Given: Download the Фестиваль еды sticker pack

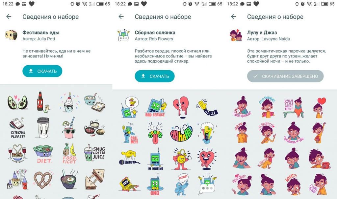Looking at the screenshot, I should click(x=42, y=71).
